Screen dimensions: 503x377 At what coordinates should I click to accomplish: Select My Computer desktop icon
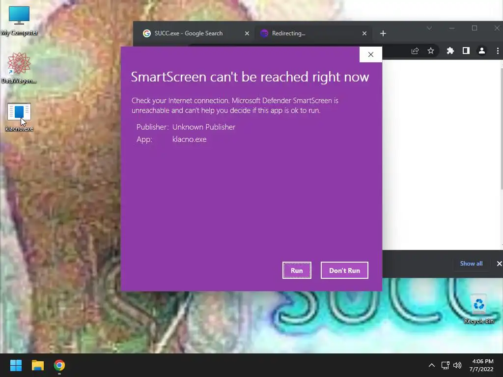click(19, 21)
